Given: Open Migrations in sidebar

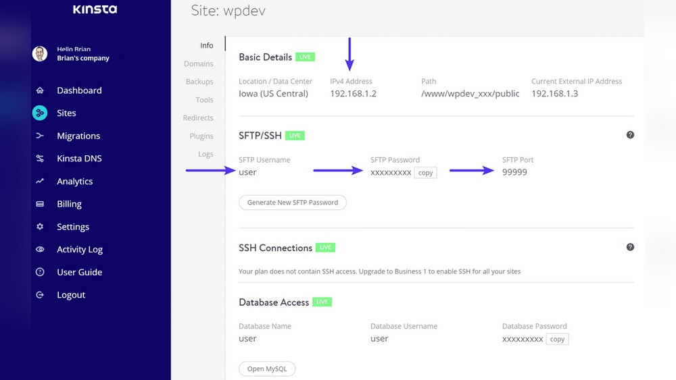Looking at the screenshot, I should (78, 136).
